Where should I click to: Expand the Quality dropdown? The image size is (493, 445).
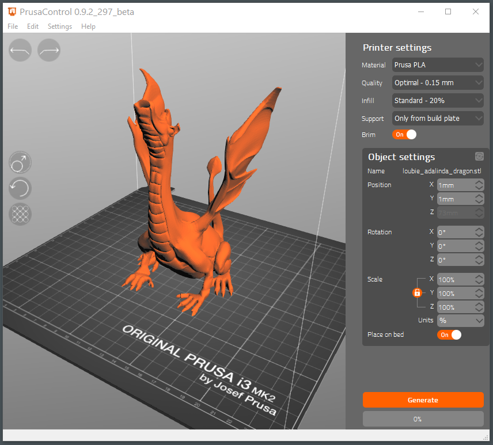click(438, 83)
